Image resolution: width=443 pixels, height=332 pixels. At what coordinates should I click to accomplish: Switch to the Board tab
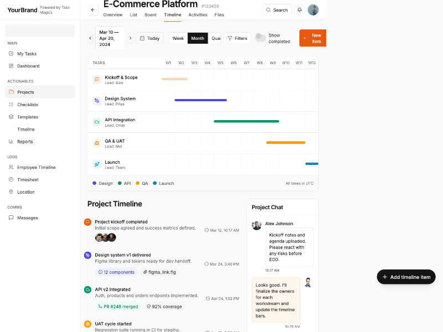[x=150, y=15]
